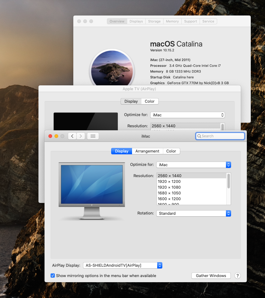This screenshot has width=265, height=298.
Task: Select the 1920 × 1200 resolution
Action: click(191, 181)
